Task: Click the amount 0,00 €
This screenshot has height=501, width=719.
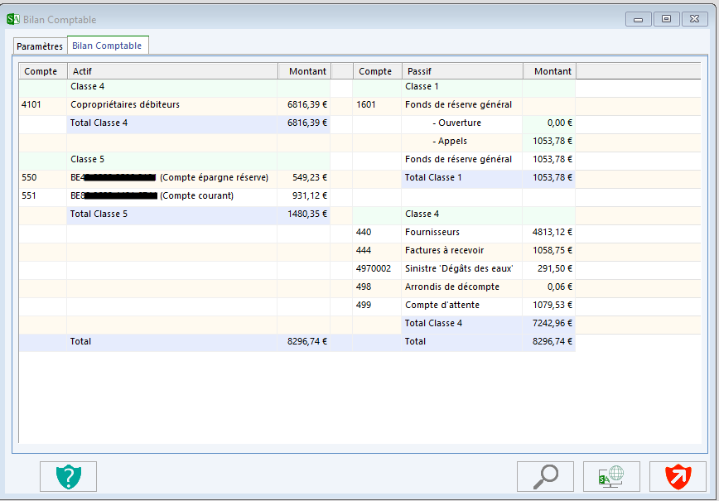Action: [x=560, y=123]
